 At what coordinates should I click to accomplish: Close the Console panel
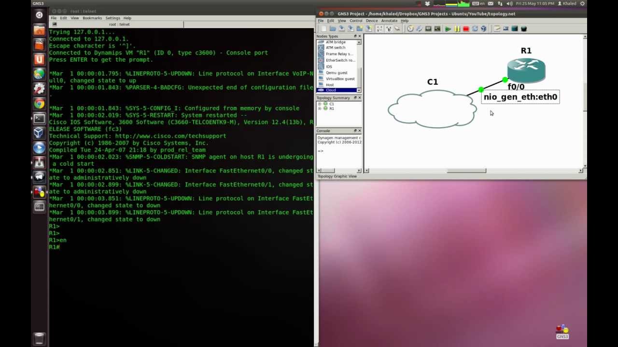359,131
